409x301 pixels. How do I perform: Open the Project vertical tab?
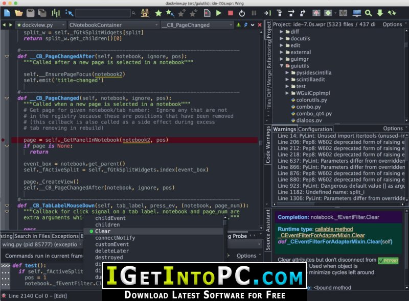[268, 30]
